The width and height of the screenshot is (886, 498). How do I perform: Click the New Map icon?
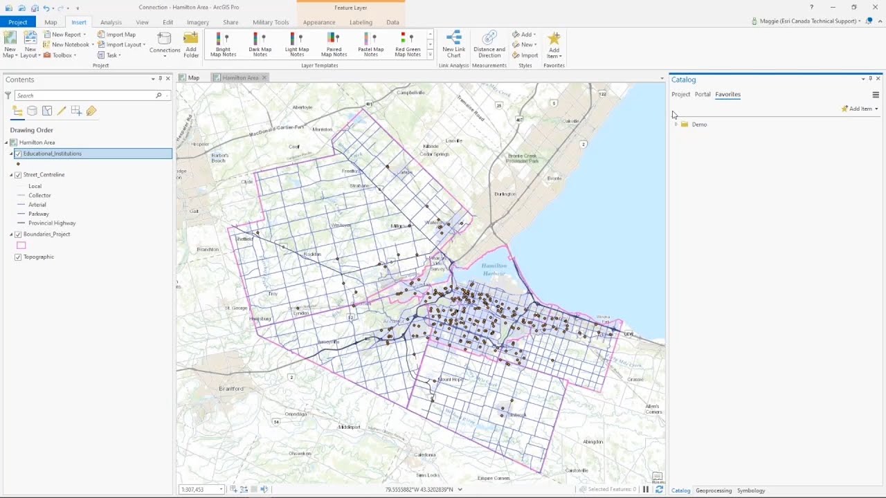pos(10,39)
